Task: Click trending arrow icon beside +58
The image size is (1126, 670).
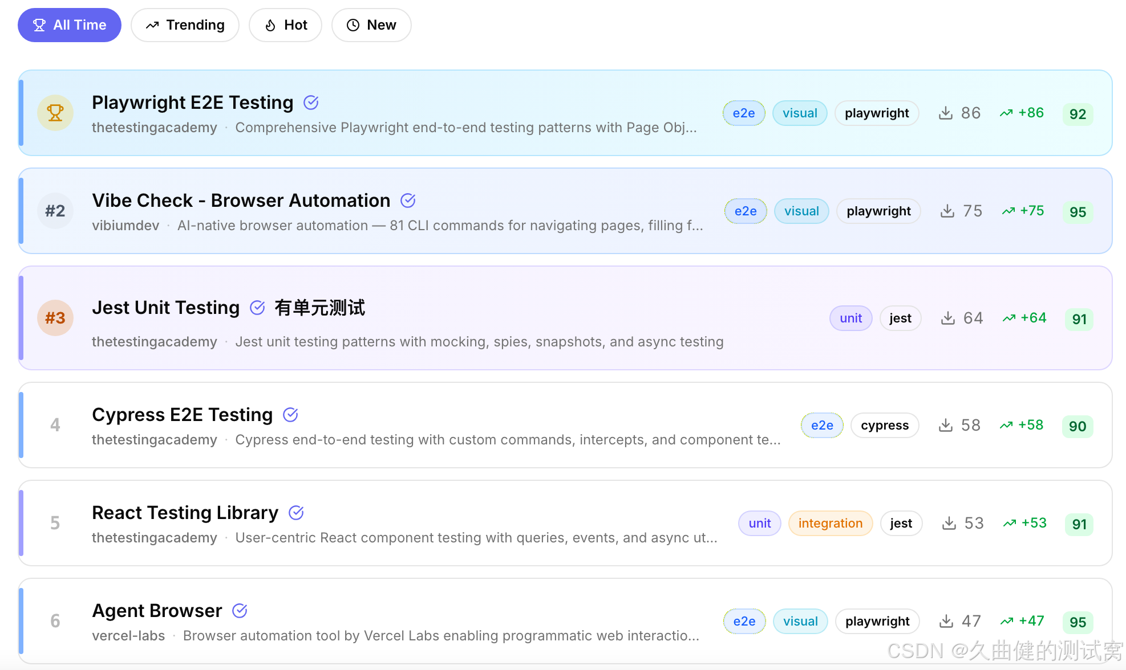Action: [1006, 425]
